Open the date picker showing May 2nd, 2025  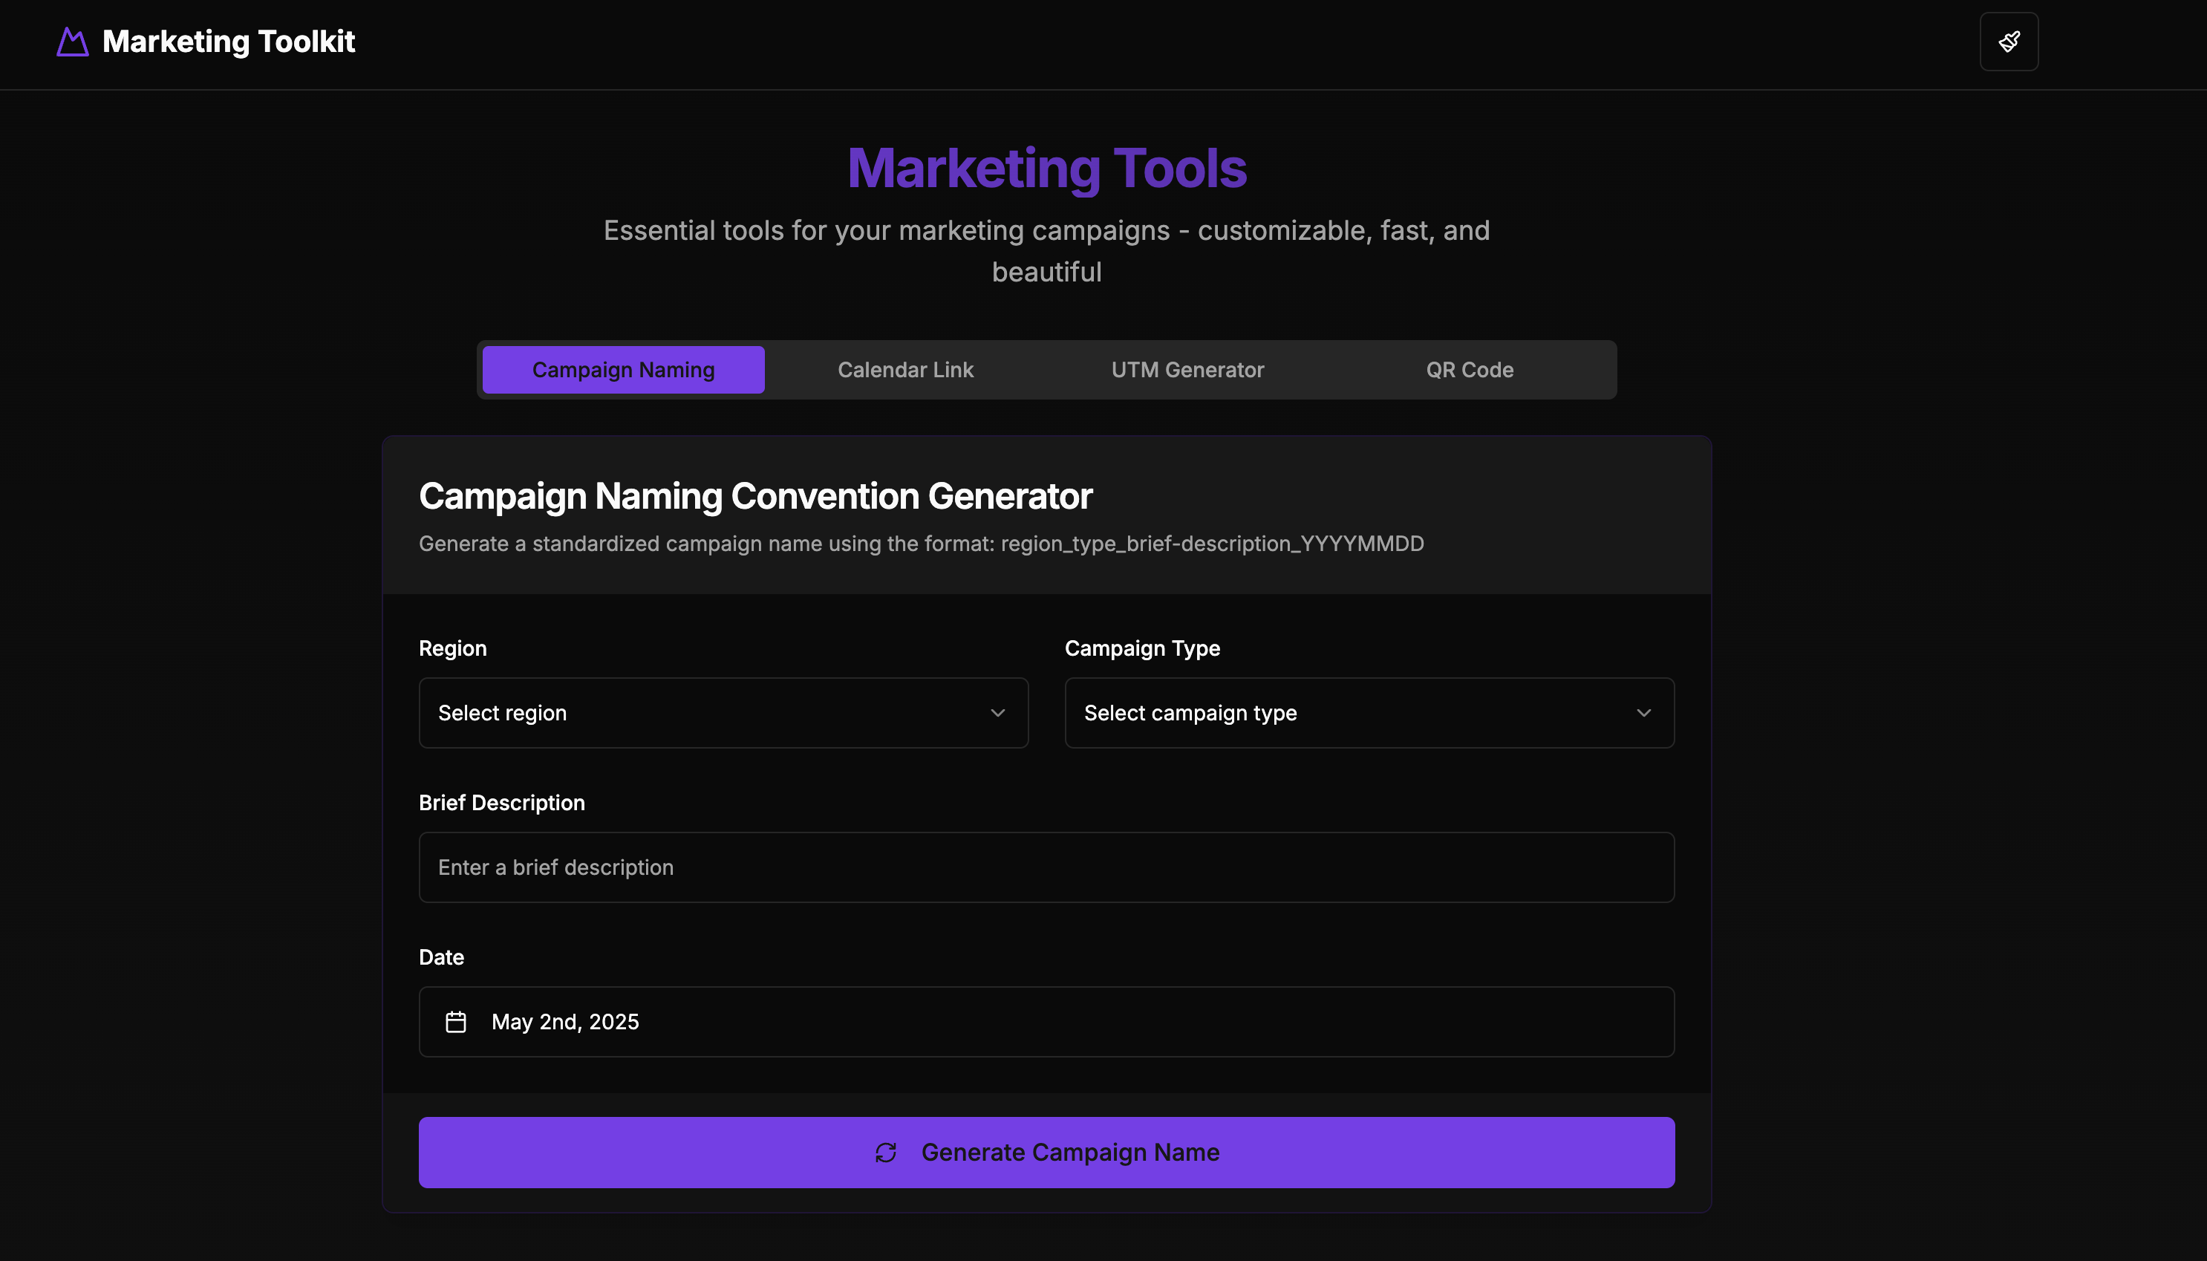1046,1021
